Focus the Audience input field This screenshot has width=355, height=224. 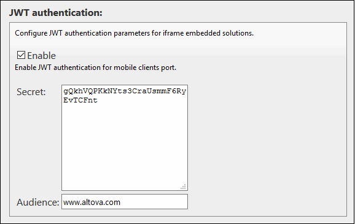pos(125,201)
